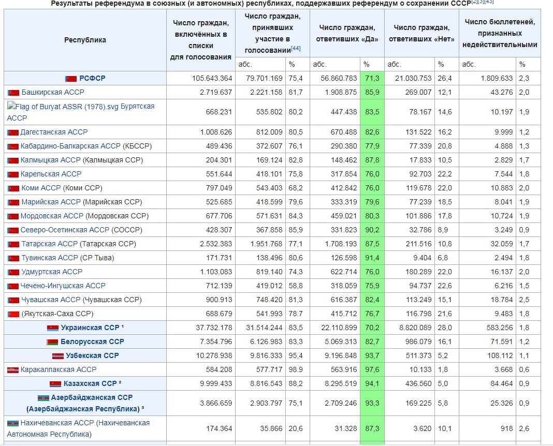
Task: Open the Дагестанская АССР link
Action: (x=54, y=132)
